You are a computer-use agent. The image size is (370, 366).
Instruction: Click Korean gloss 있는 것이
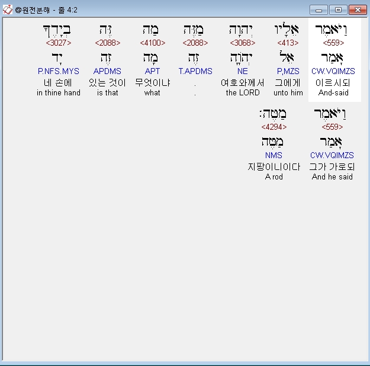(x=107, y=83)
